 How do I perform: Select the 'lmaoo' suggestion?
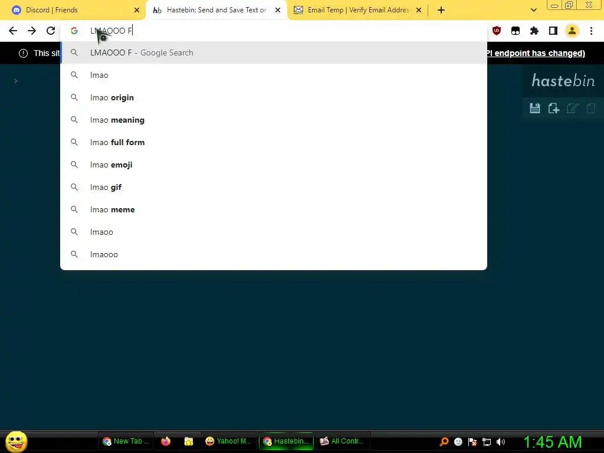[x=274, y=232]
